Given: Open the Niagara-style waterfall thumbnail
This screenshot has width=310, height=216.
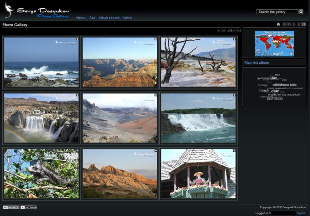Looking at the screenshot, I should pyautogui.click(x=198, y=118).
